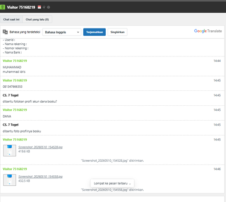Click the '419.6 KB' file size text
The width and height of the screenshot is (226, 202).
[x=24, y=151]
